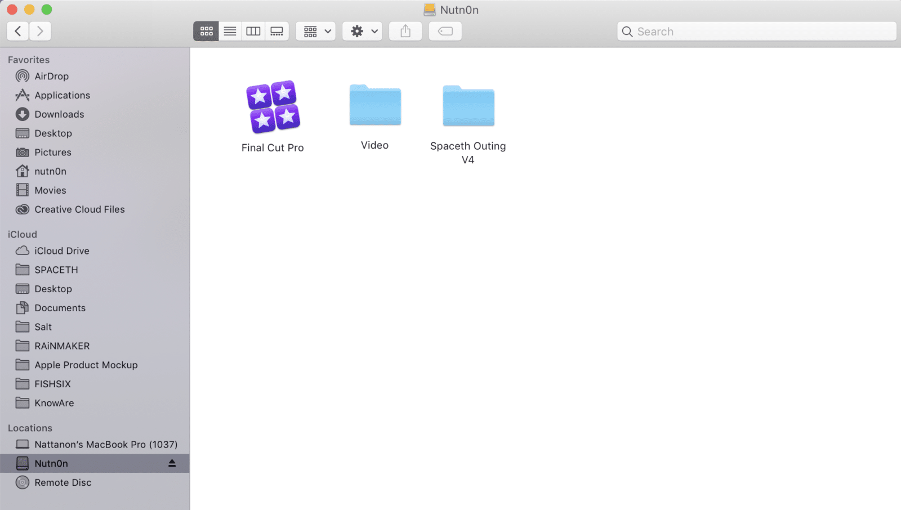901x510 pixels.
Task: Open Creative Cloud Files in sidebar
Action: click(x=79, y=209)
